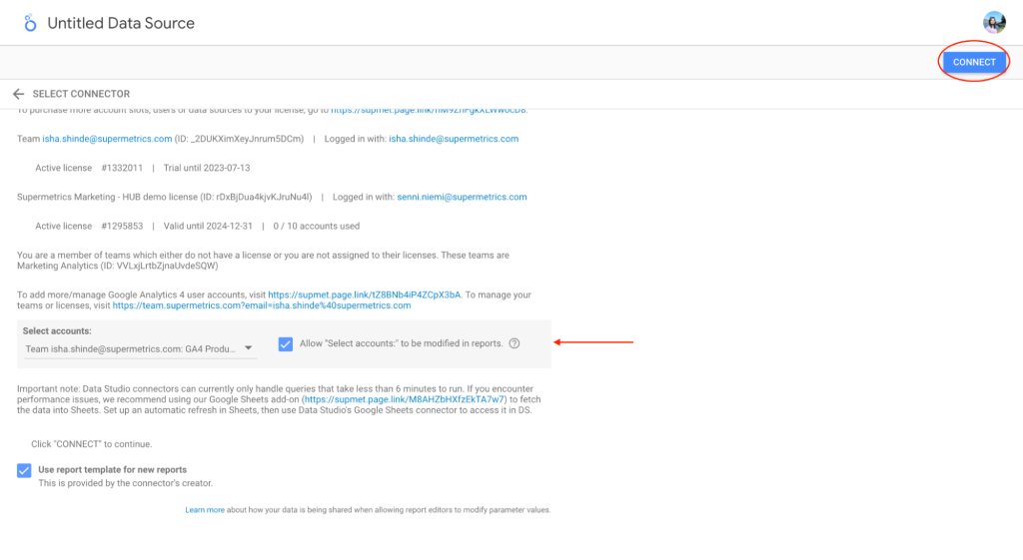1023x560 pixels.
Task: Click Trial until 2023-07-13 text
Action: point(207,168)
